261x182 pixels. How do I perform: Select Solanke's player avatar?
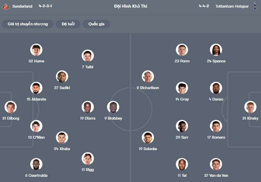[148, 138]
